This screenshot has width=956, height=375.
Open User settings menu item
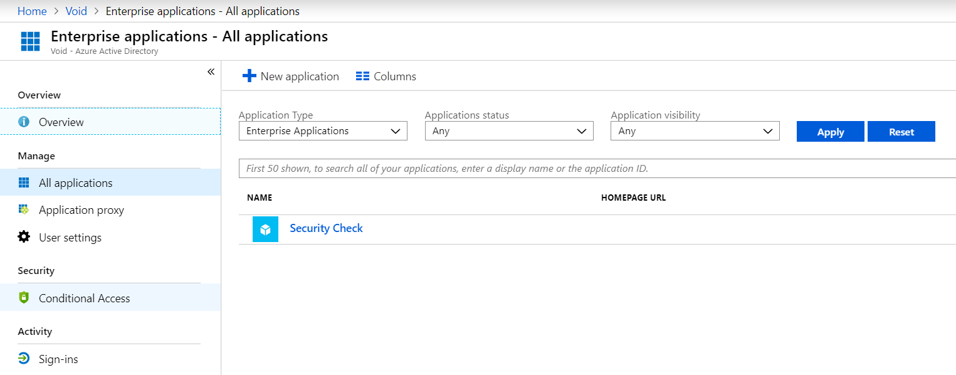coord(110,237)
